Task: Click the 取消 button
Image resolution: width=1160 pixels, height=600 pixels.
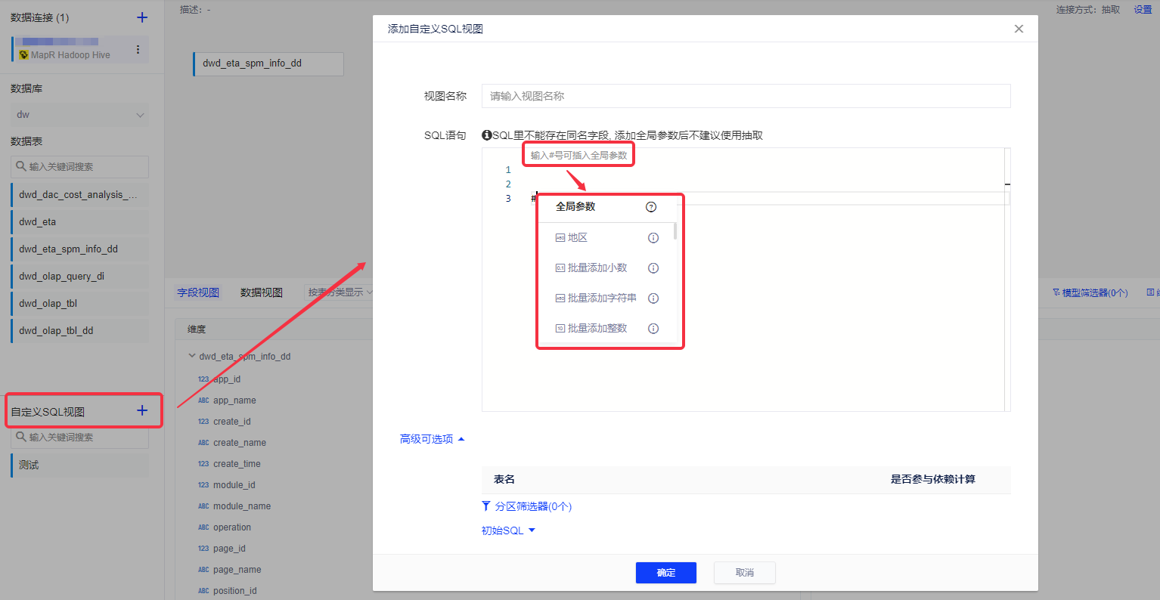Action: click(744, 573)
